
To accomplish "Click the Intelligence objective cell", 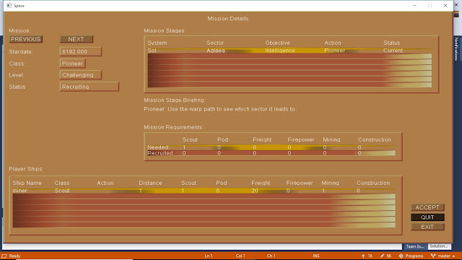I will click(x=280, y=51).
